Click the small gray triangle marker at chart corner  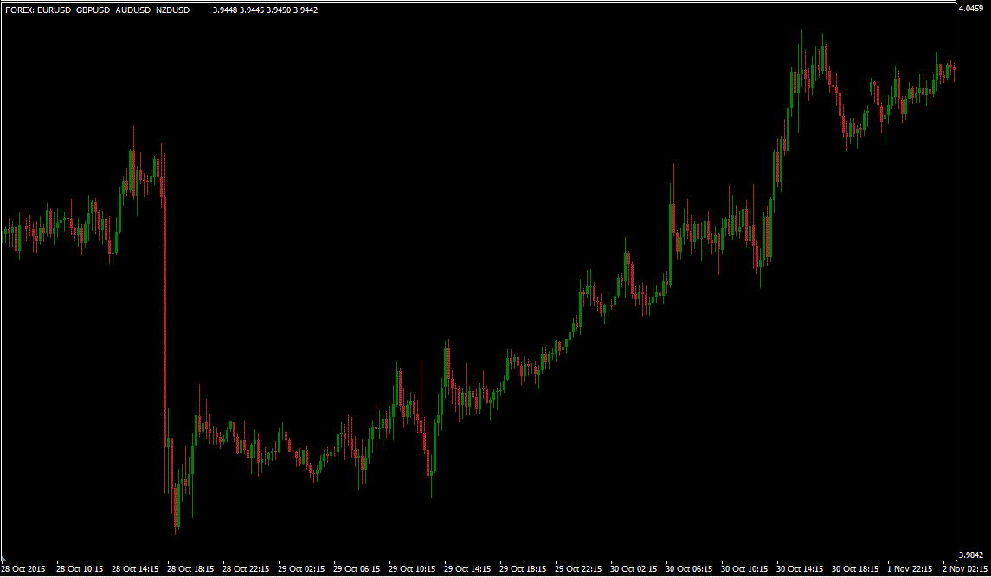(3, 559)
